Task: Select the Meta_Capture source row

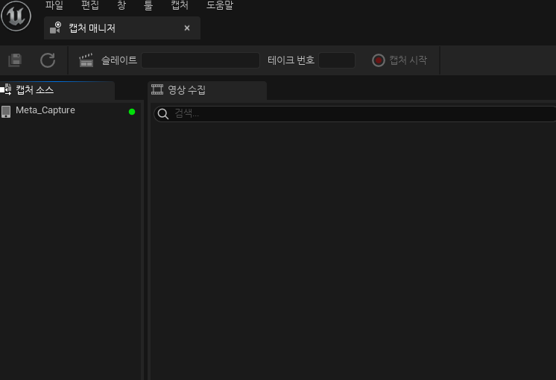Action: pyautogui.click(x=70, y=111)
